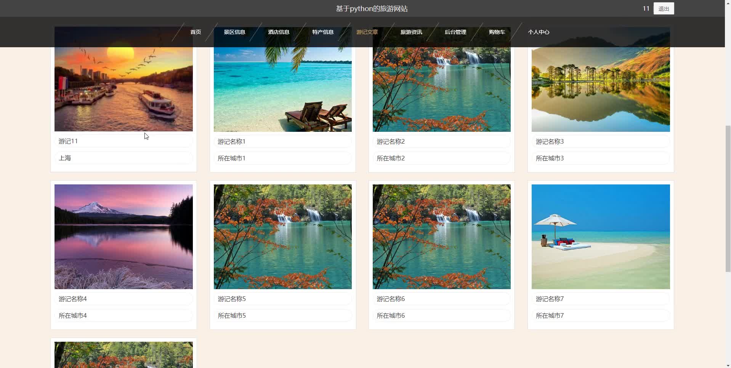Click the title 游记名称3
The image size is (731, 368).
point(550,142)
